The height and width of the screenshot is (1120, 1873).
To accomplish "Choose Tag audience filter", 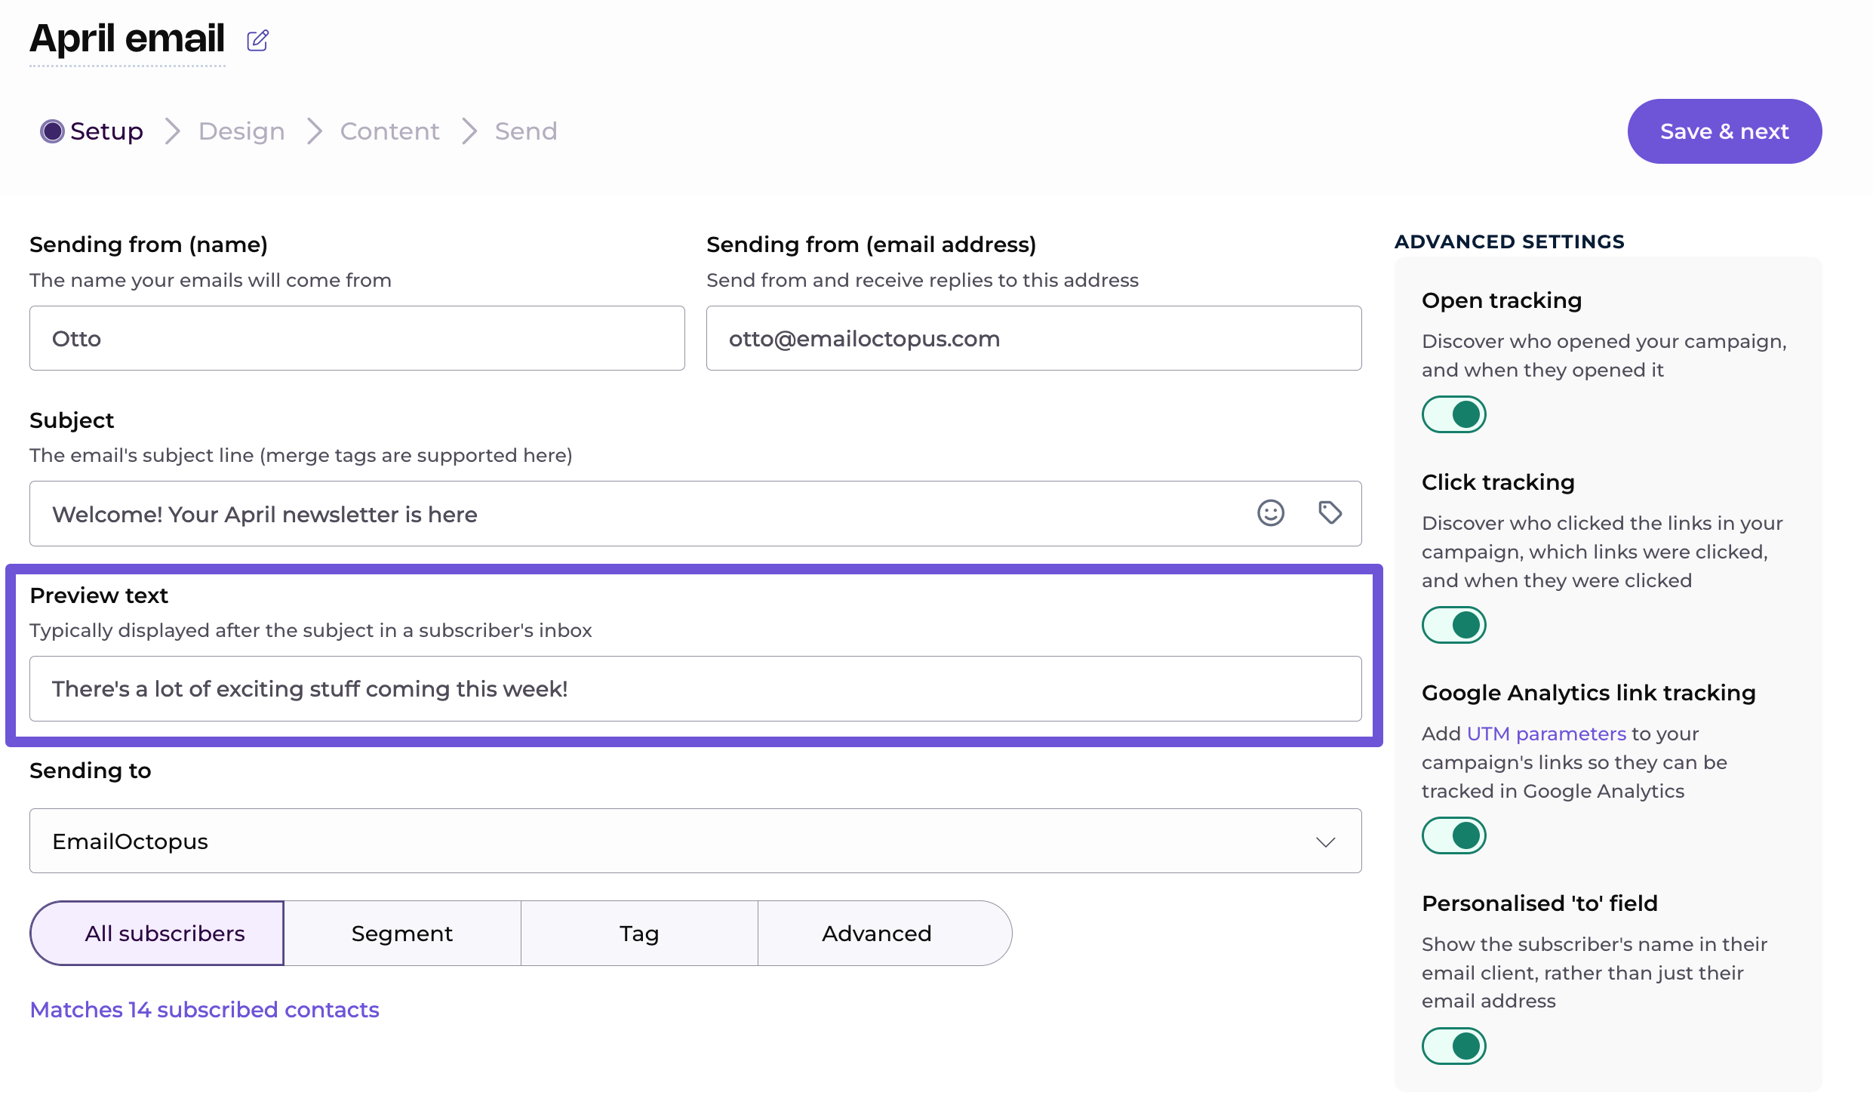I will coord(638,934).
